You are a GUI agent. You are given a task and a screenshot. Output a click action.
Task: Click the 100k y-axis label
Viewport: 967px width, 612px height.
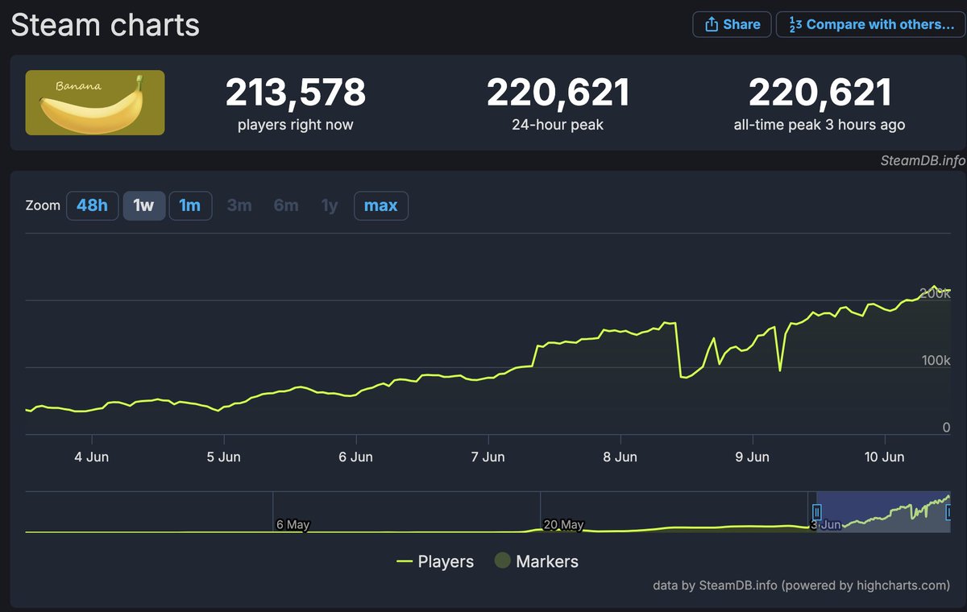click(x=936, y=360)
